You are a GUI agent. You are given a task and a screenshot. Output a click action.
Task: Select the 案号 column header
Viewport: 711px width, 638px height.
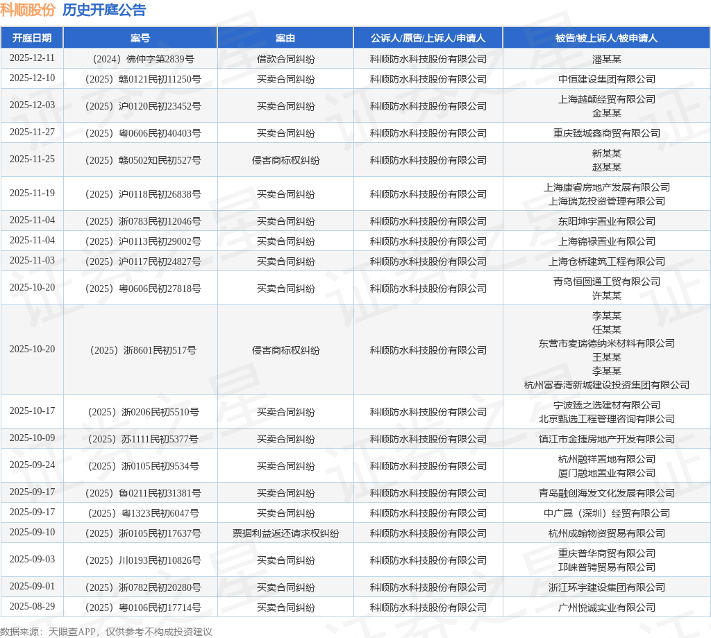pyautogui.click(x=140, y=38)
